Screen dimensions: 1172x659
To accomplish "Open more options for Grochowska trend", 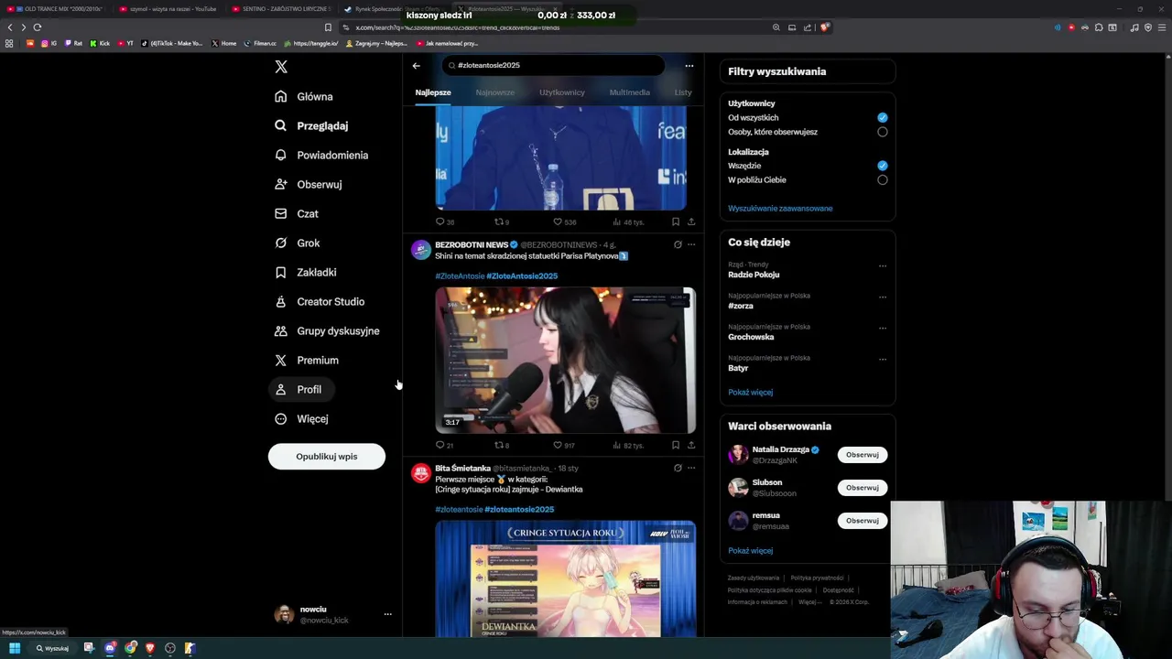I will (x=883, y=328).
